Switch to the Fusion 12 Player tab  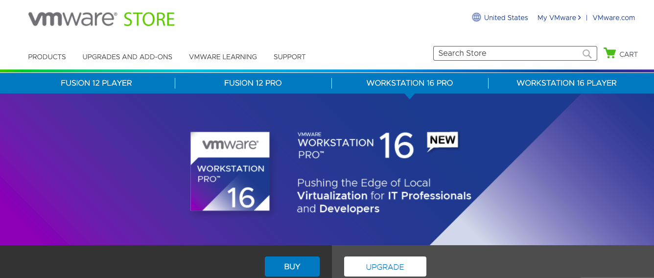point(96,83)
